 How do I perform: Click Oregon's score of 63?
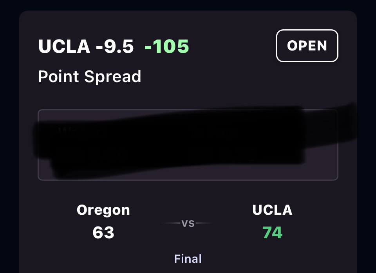(103, 233)
